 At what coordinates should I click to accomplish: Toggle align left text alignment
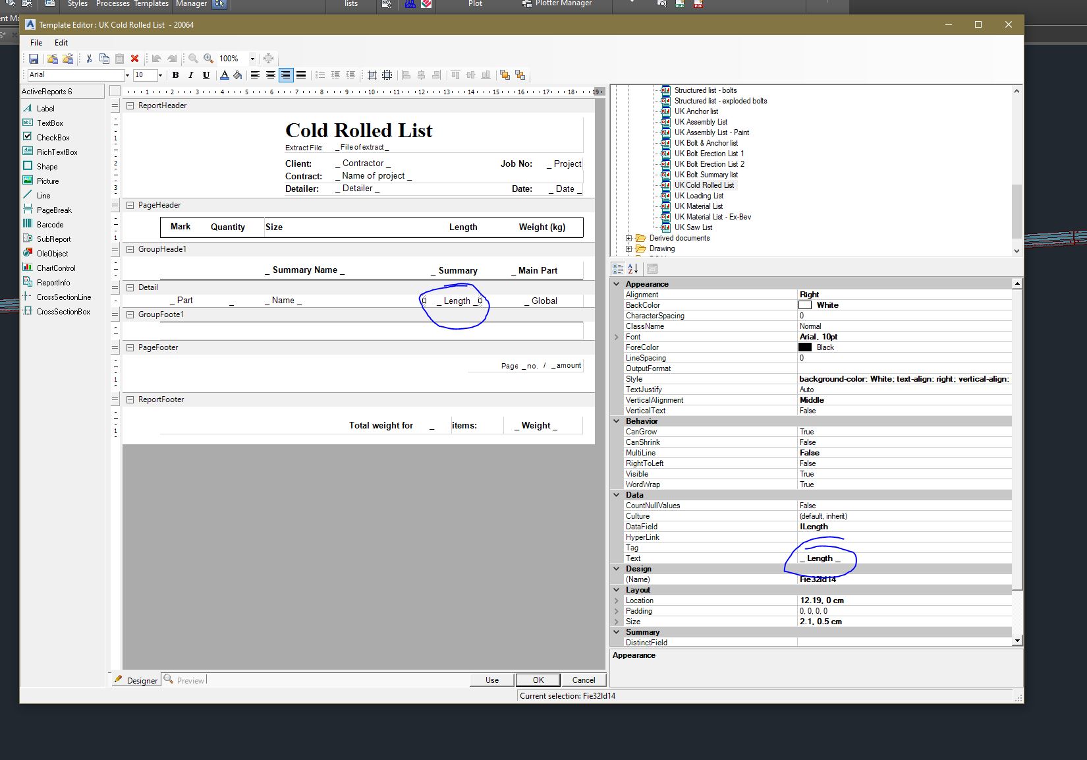point(255,75)
